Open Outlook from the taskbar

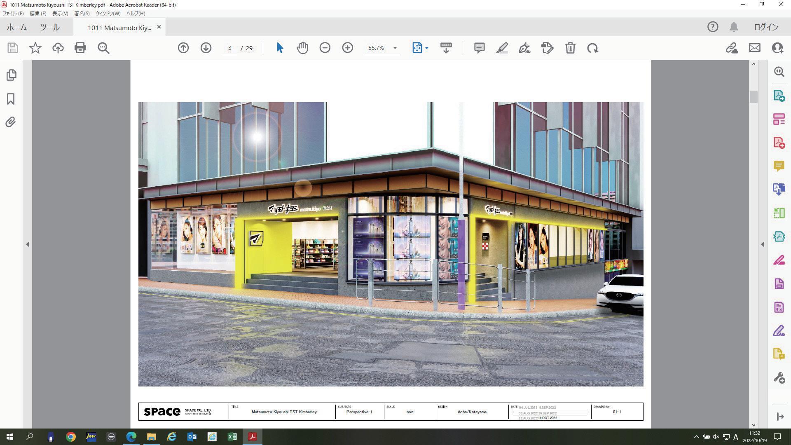tap(192, 437)
